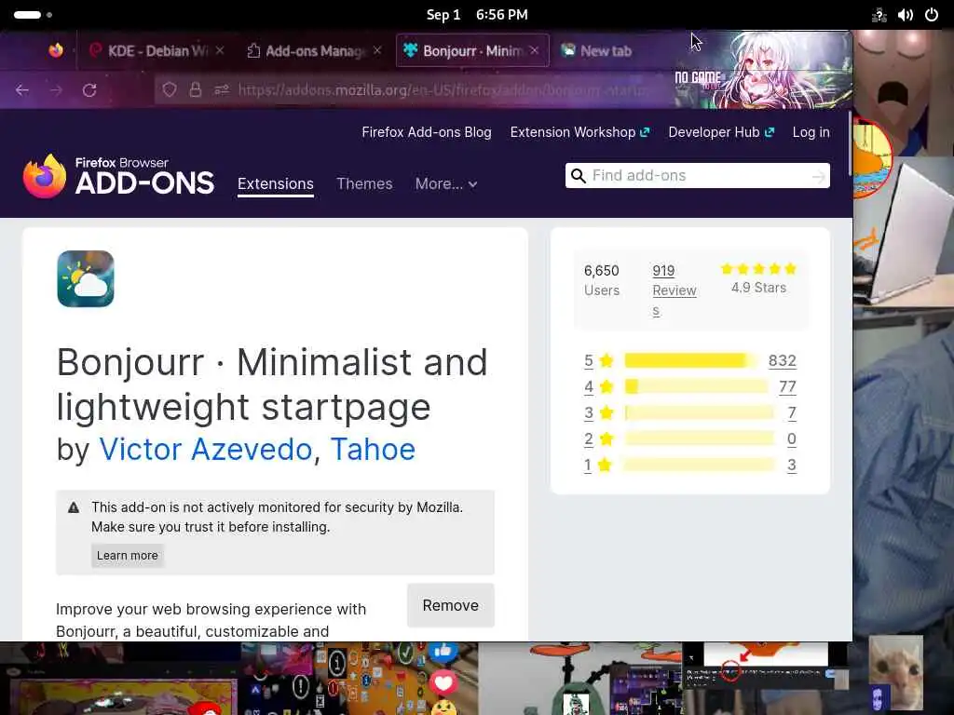Screen dimensions: 954x715
Task: Click the Firefox Browser ADD-ONS logo
Action: point(118,176)
